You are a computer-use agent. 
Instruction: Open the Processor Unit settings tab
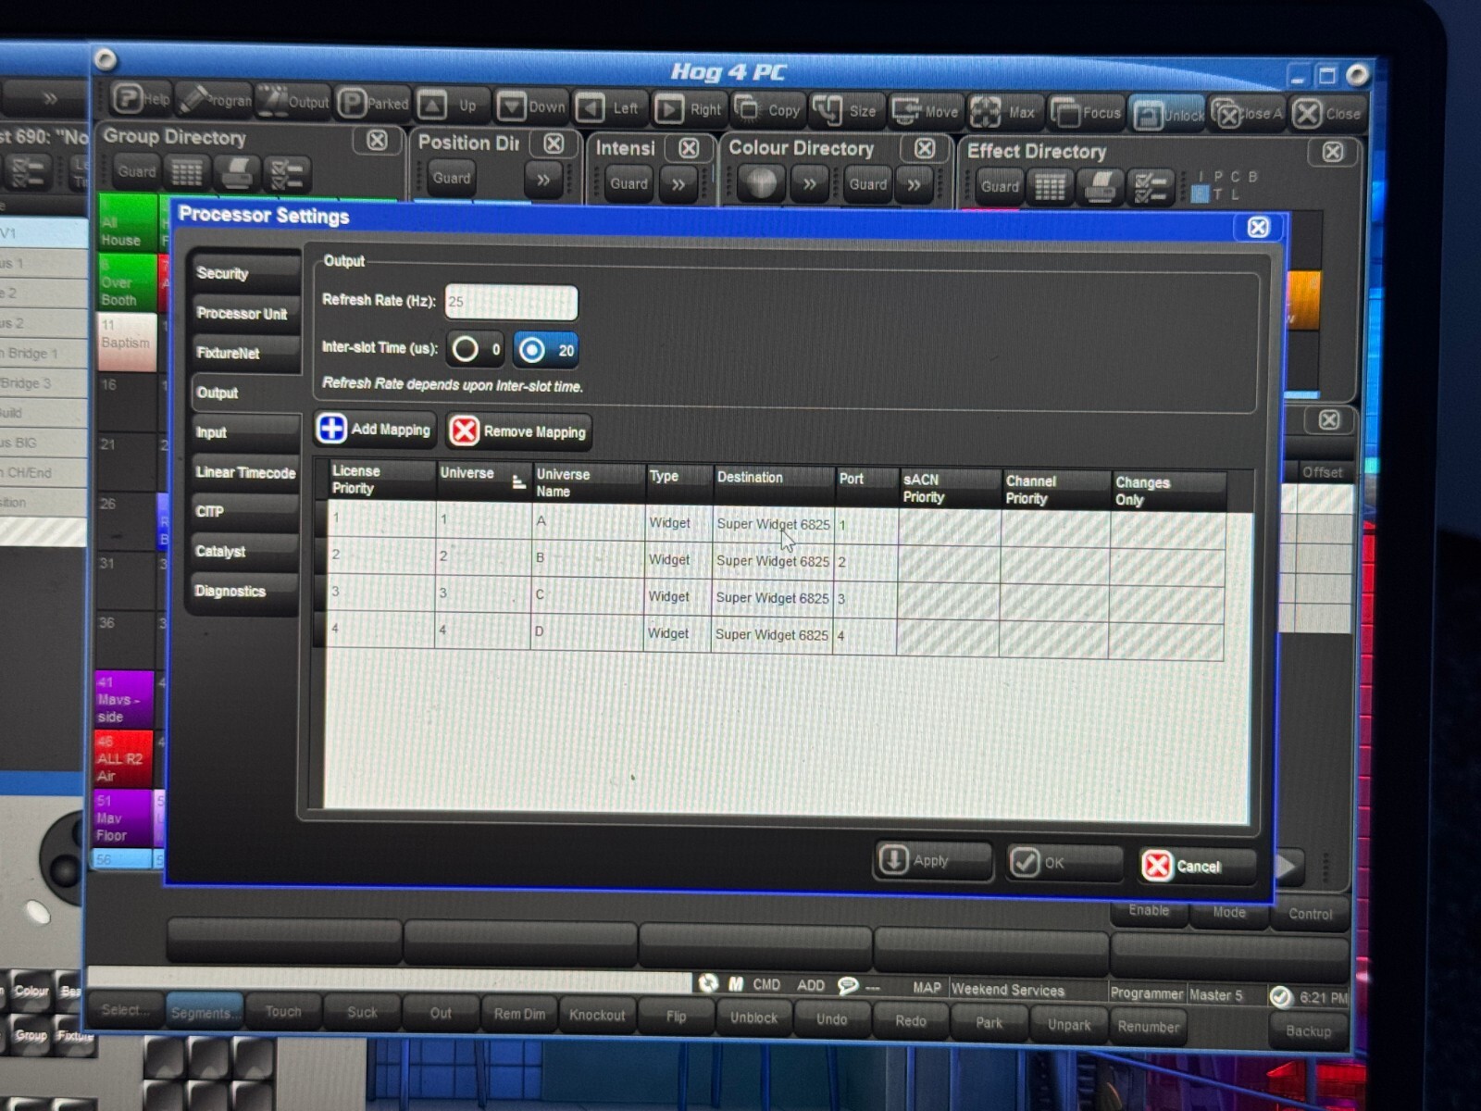[x=244, y=313]
